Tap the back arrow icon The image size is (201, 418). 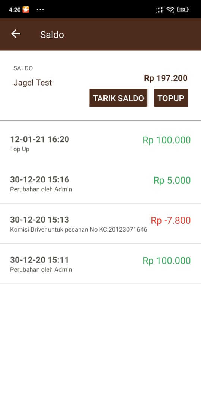point(16,34)
